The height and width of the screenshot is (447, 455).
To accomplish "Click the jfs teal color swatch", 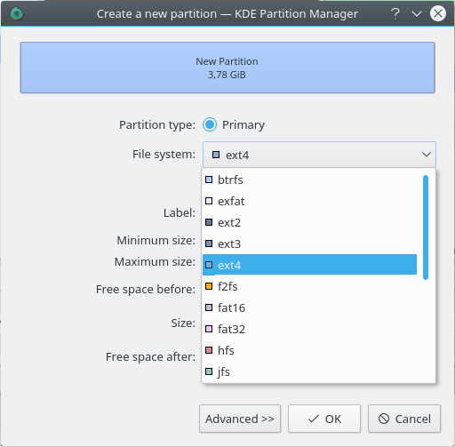I will click(209, 371).
